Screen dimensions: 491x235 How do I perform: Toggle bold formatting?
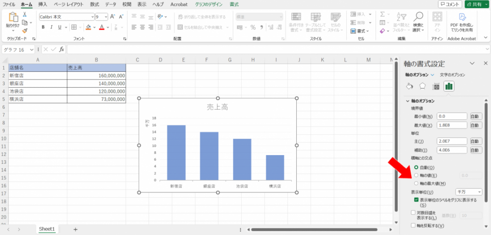click(43, 27)
